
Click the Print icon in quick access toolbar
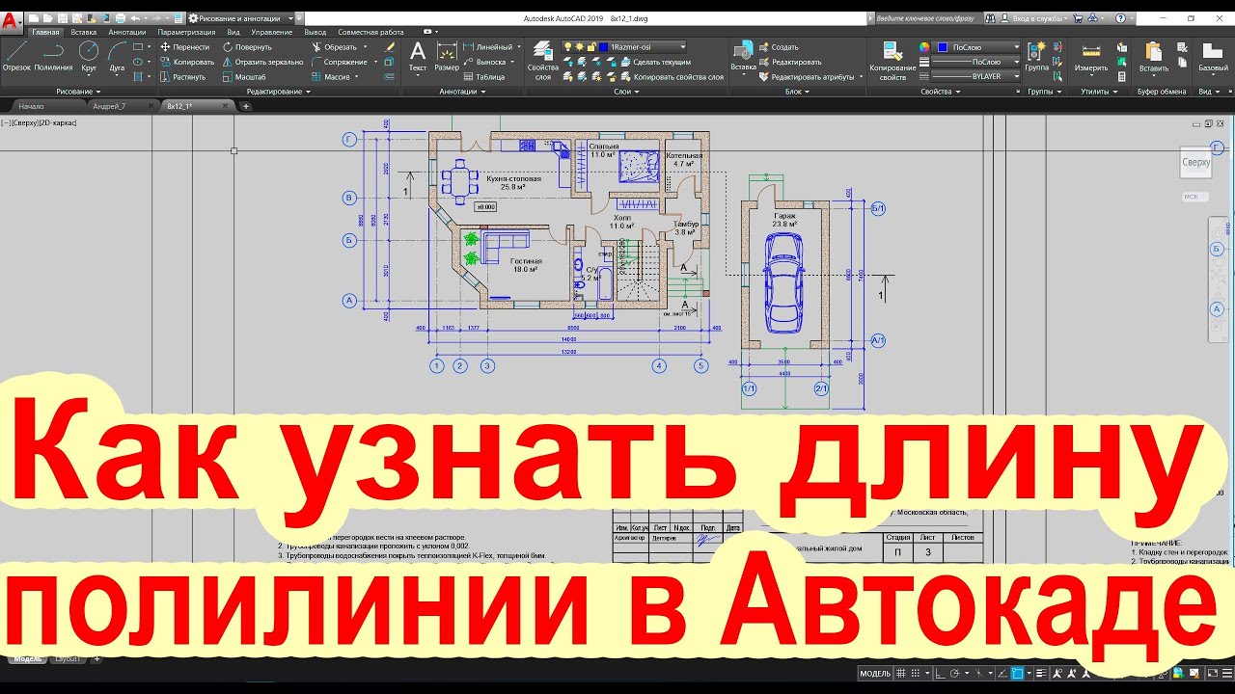click(121, 18)
